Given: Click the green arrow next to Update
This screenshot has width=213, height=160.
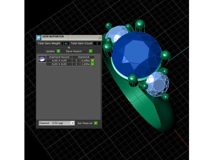Looking at the screenshot, I should [59, 51].
